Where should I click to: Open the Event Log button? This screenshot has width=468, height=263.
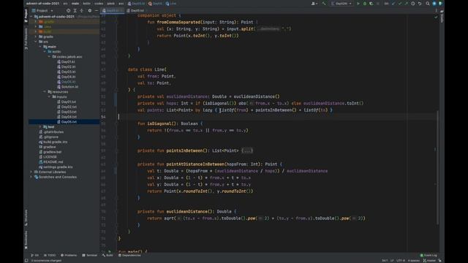click(x=429, y=255)
